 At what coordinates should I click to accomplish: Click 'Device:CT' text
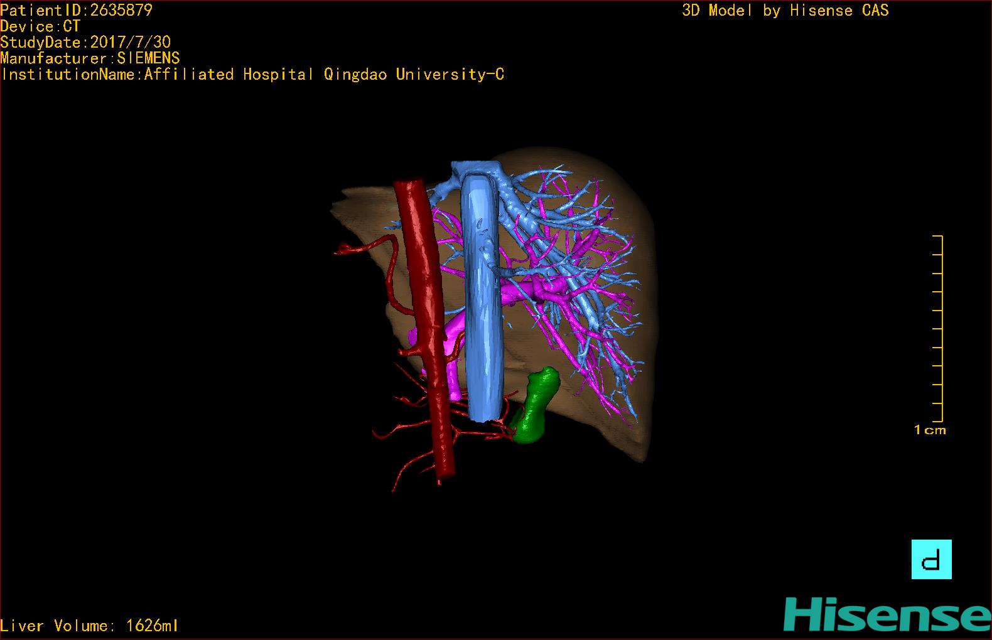tap(40, 26)
